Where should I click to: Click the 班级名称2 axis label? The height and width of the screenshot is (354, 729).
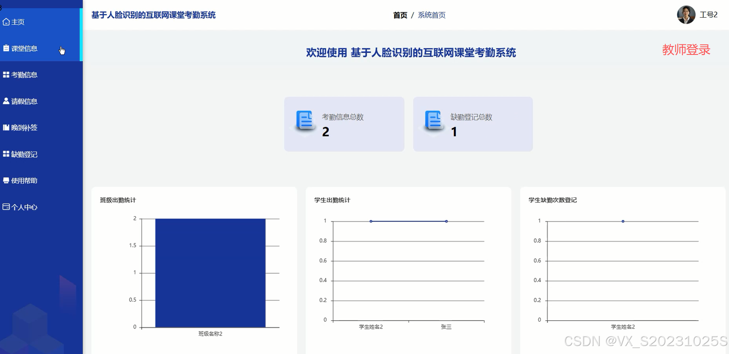tap(210, 334)
